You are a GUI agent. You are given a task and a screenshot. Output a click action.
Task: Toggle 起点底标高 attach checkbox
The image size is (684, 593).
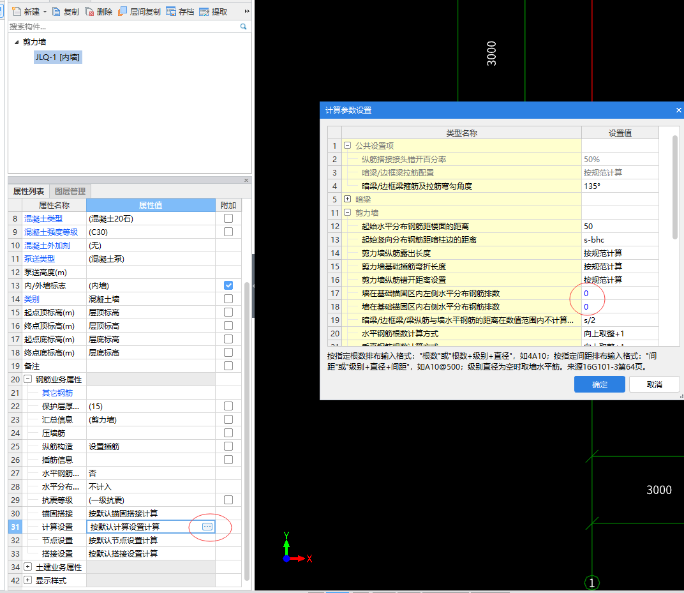point(228,339)
